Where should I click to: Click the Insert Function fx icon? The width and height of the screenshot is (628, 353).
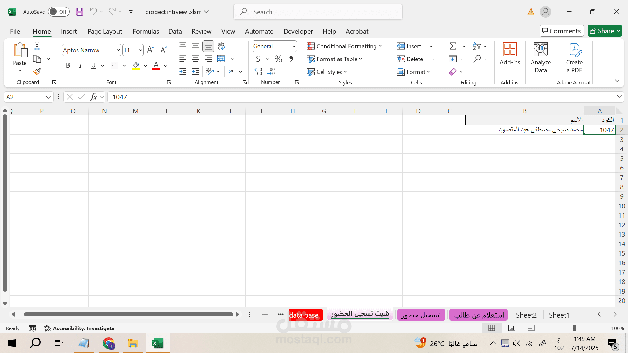(x=93, y=97)
